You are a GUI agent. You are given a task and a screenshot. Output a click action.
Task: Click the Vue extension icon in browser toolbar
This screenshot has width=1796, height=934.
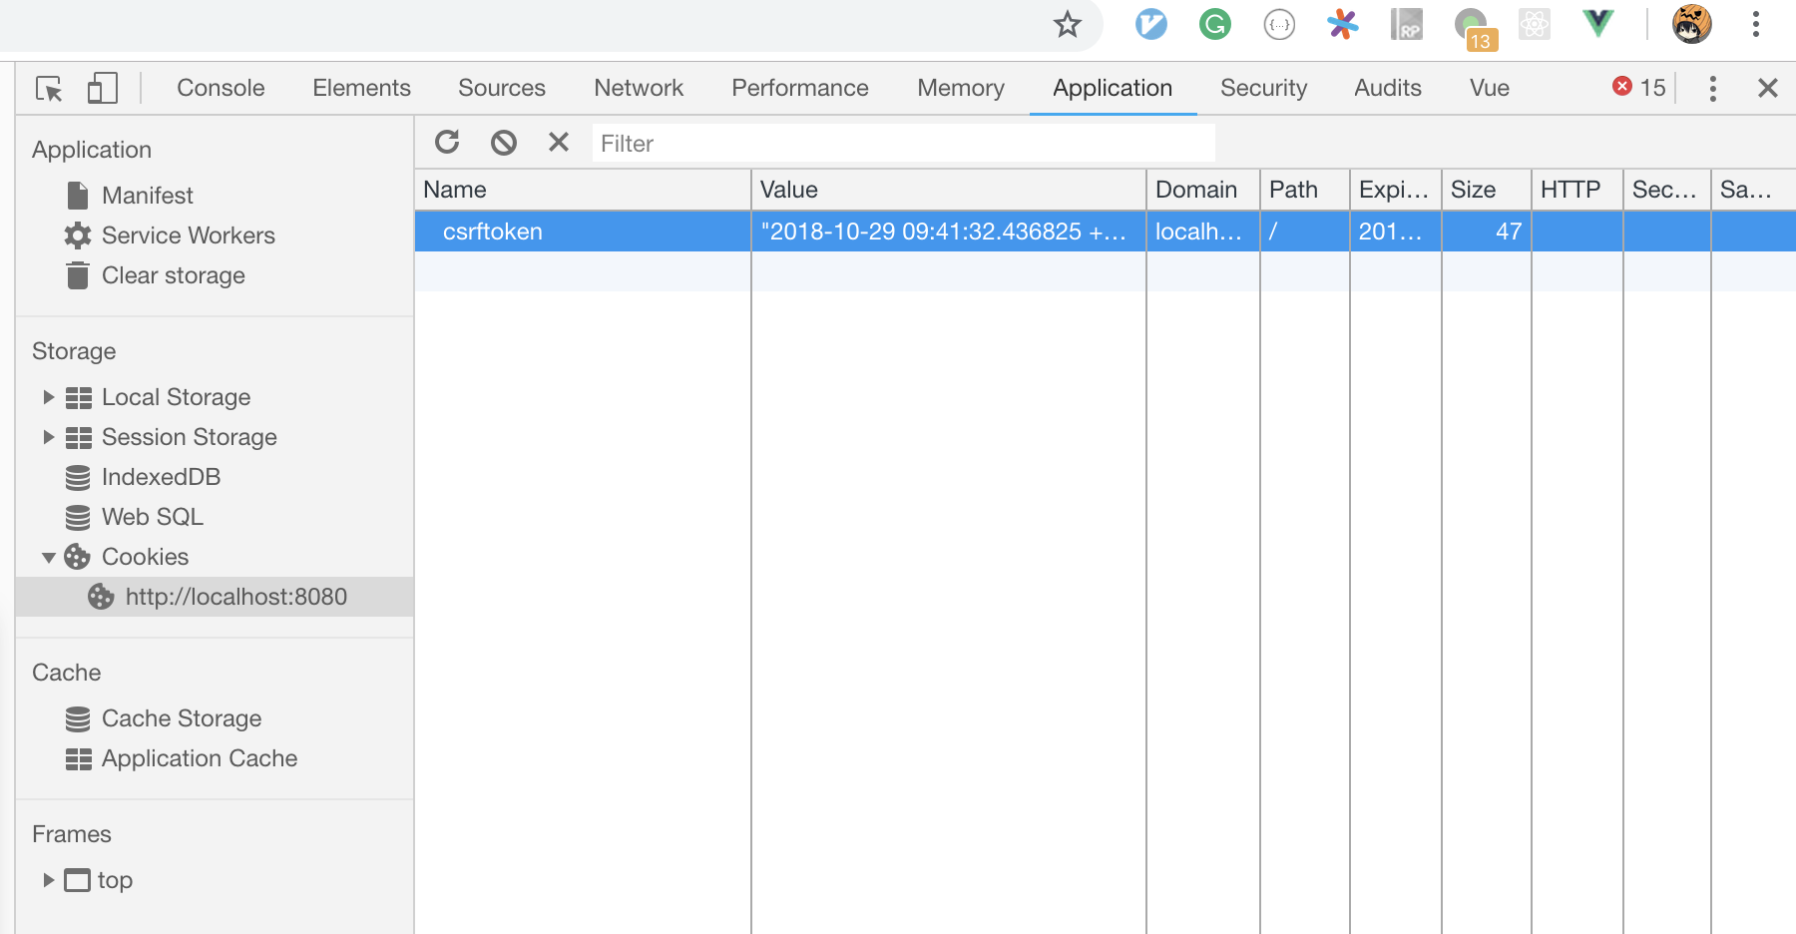(1597, 24)
